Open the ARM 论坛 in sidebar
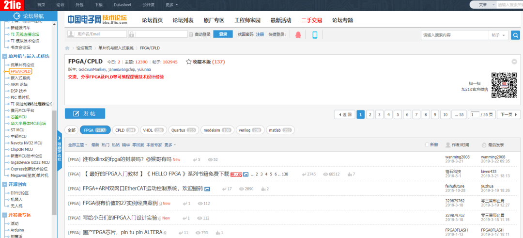This screenshot has height=238, width=523. [19, 84]
